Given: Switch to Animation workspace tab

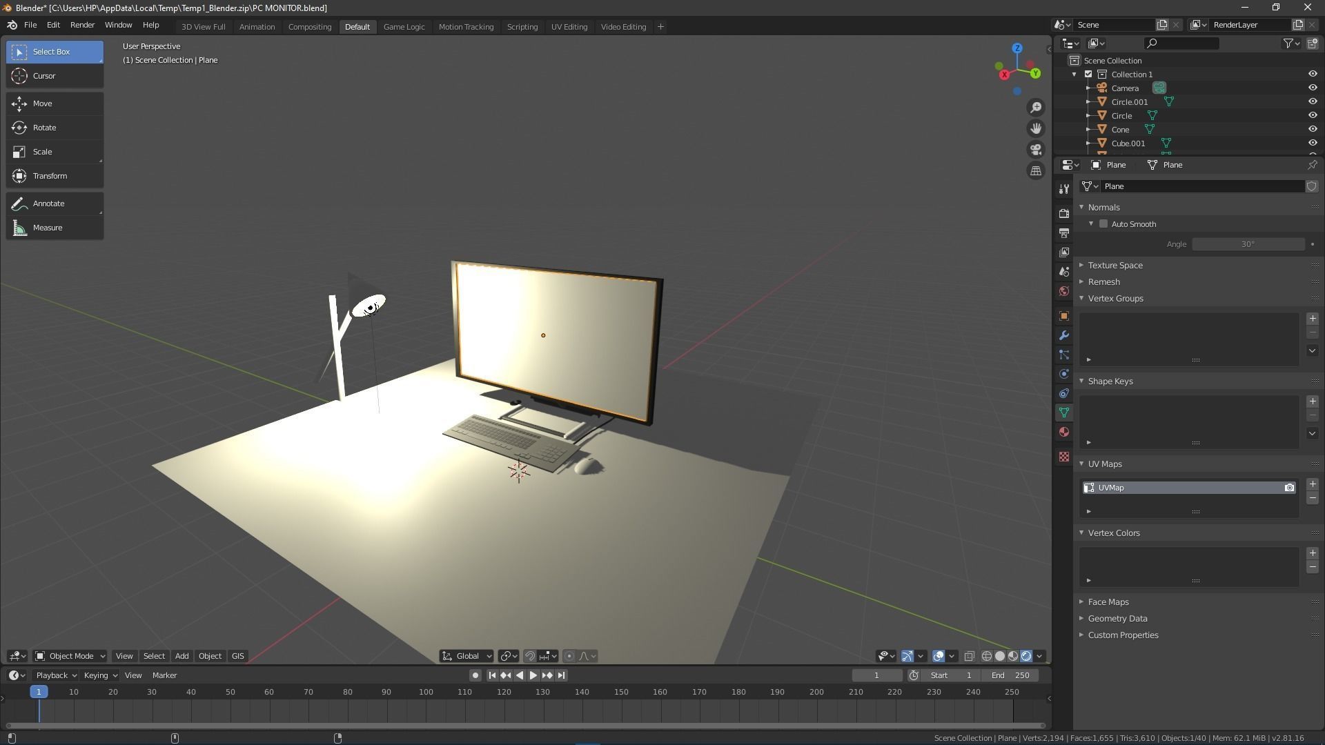Looking at the screenshot, I should (x=257, y=27).
